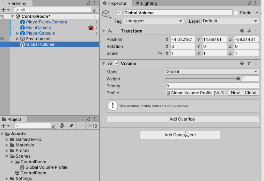Click the Position Y value field
The width and height of the screenshot is (264, 181).
[215, 39]
